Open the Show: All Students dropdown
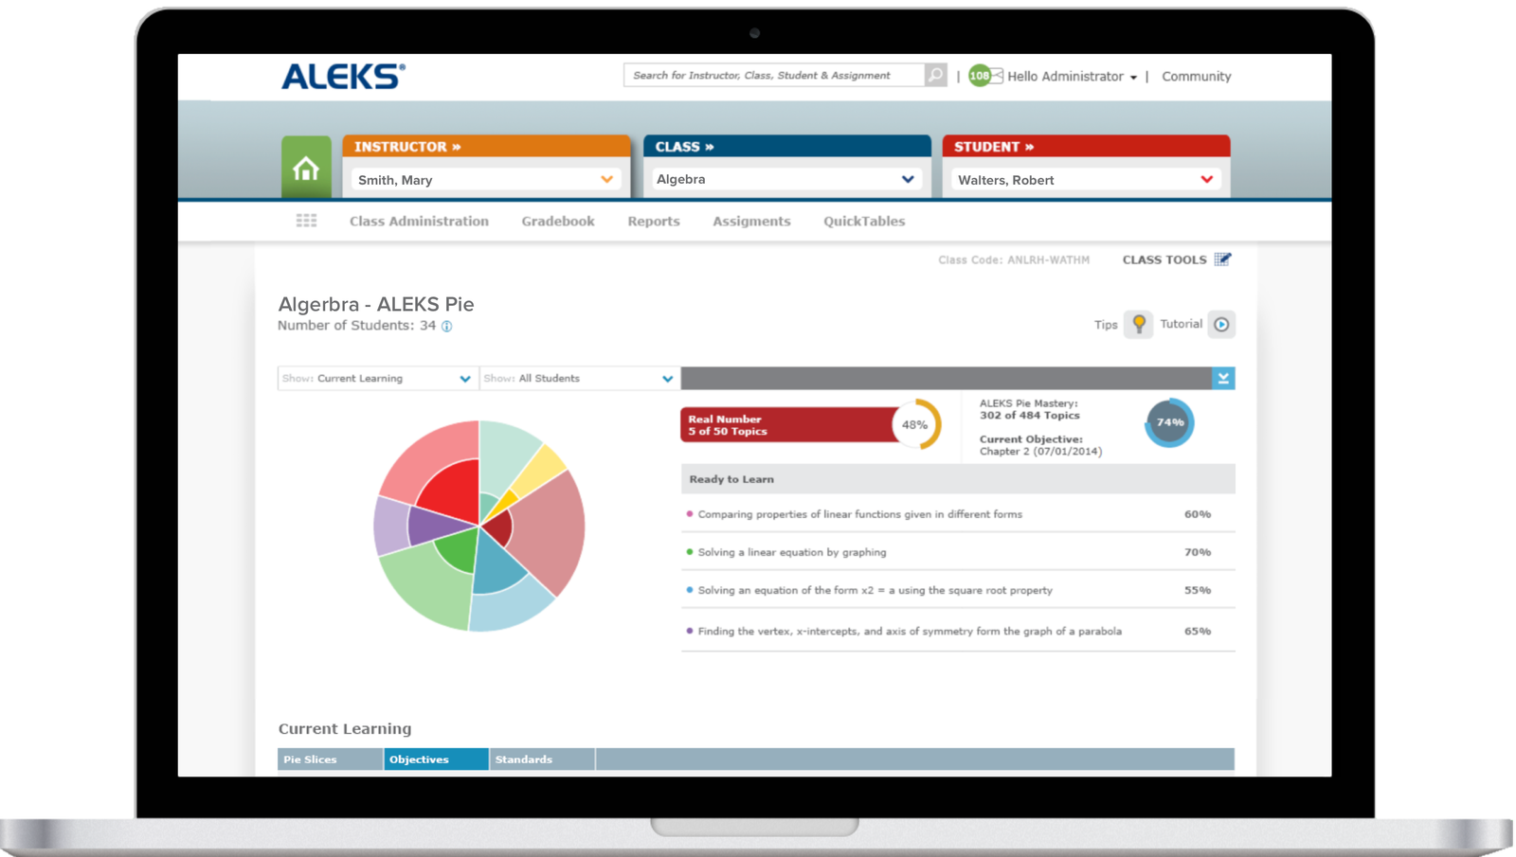Viewport: 1516px width, 857px height. pos(579,378)
